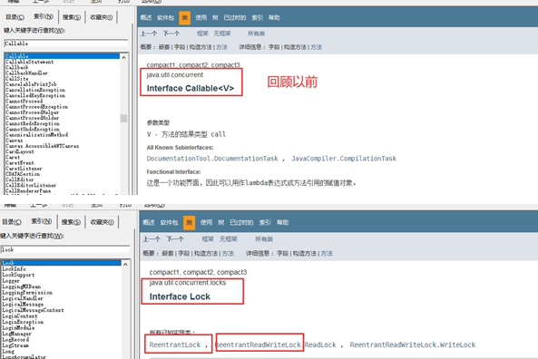Select LoginContext index entry
The width and height of the screenshot is (538, 359).
point(20,315)
